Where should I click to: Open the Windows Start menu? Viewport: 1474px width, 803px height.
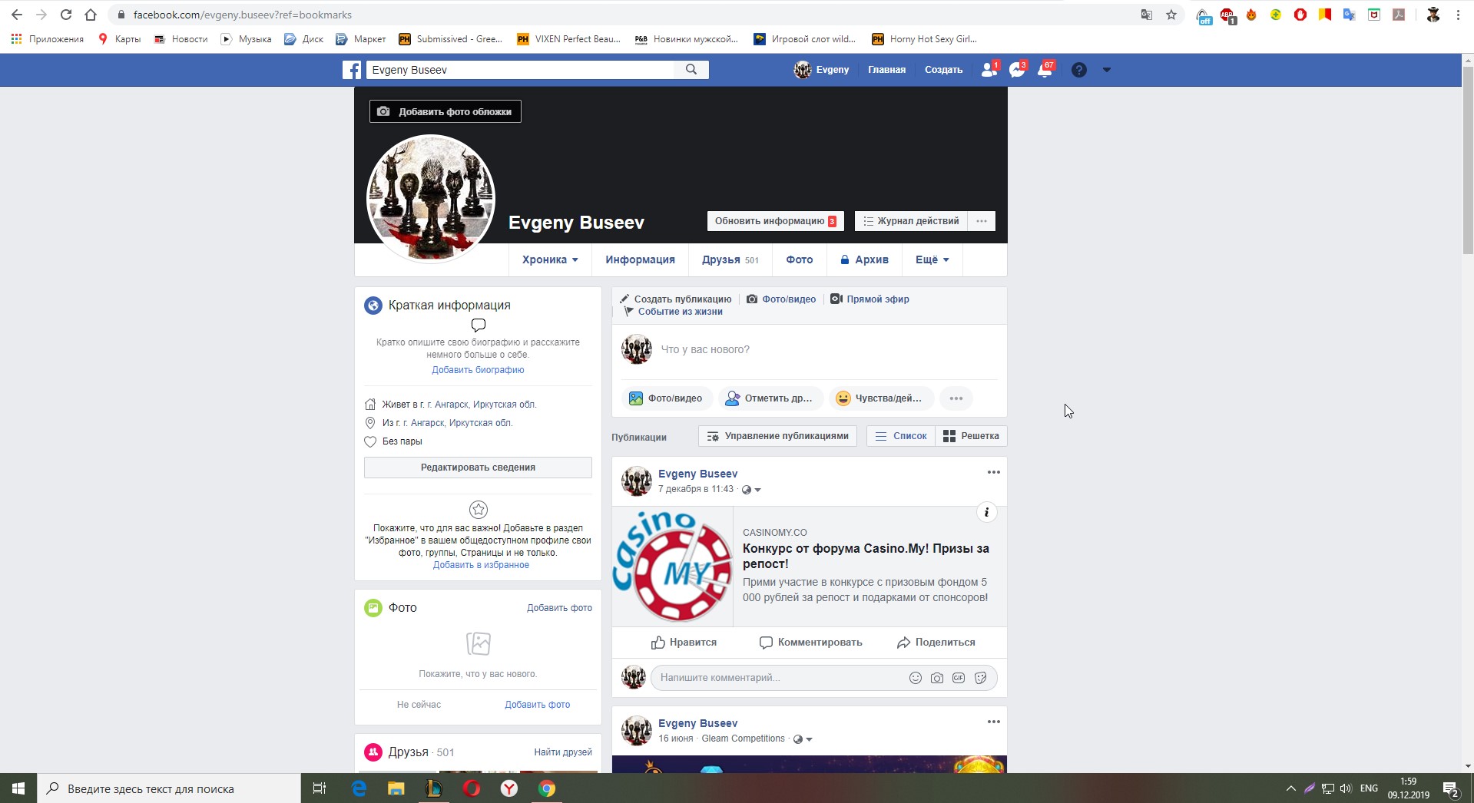pos(18,788)
